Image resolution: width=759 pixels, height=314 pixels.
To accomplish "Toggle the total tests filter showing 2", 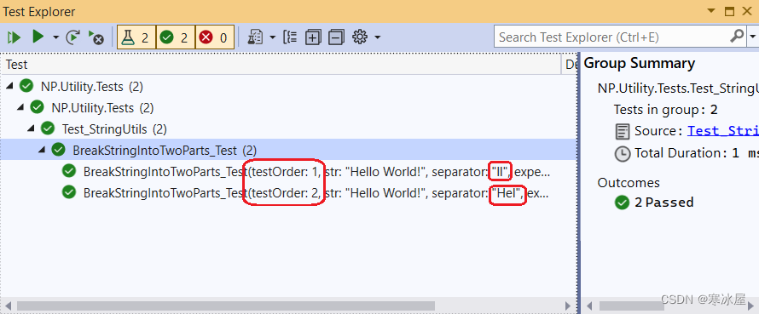I will pyautogui.click(x=136, y=37).
